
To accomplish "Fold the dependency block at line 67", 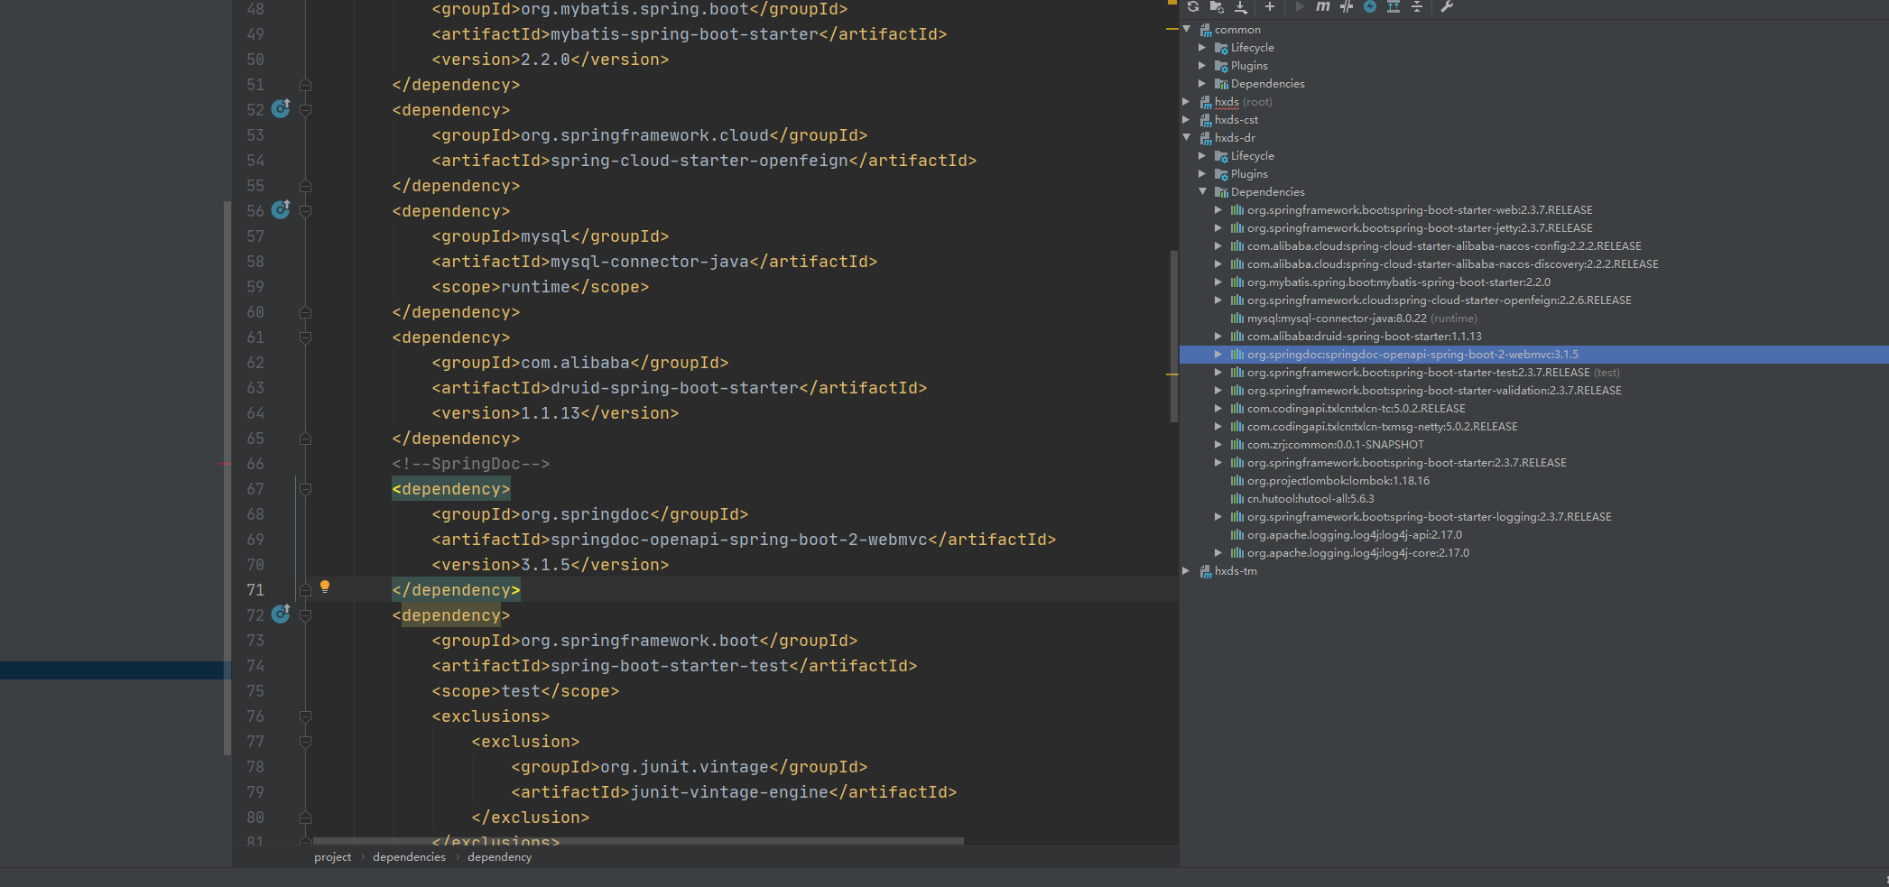I will (x=306, y=489).
